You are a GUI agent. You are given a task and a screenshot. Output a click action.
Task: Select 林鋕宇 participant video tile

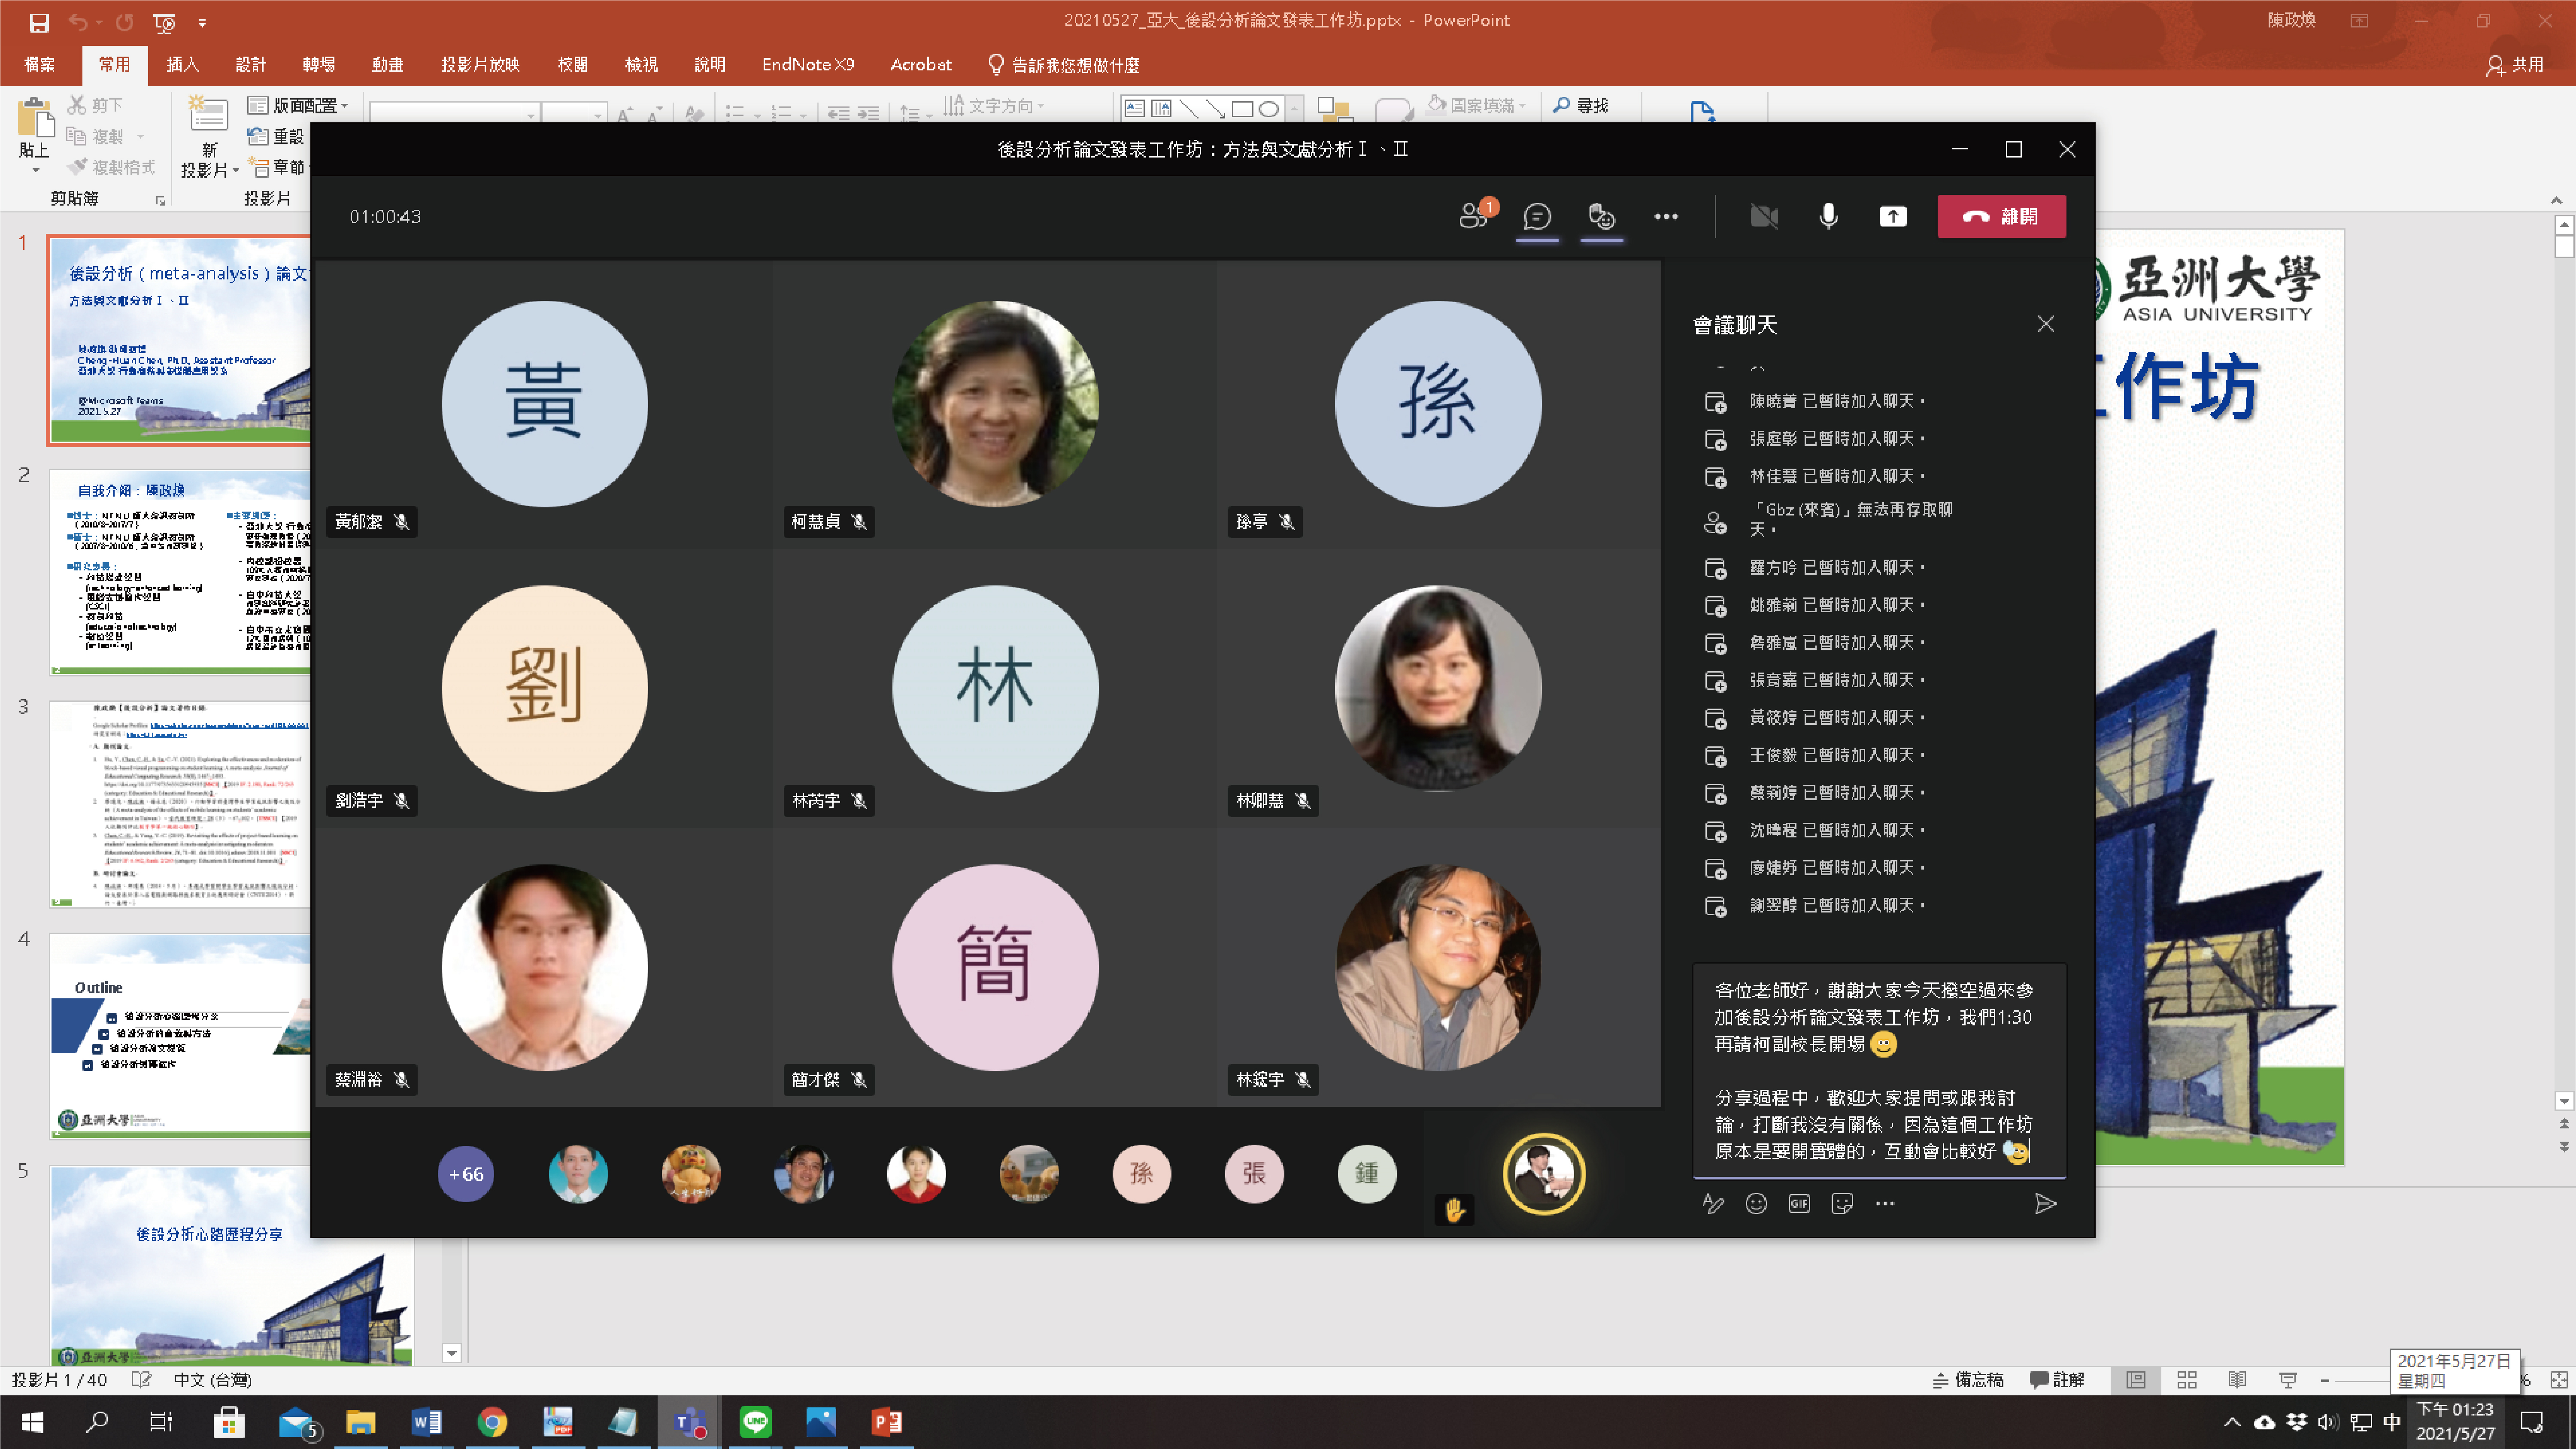[1438, 967]
